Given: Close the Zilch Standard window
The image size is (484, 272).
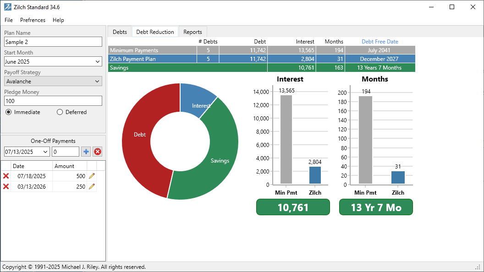Looking at the screenshot, I should [x=473, y=7].
